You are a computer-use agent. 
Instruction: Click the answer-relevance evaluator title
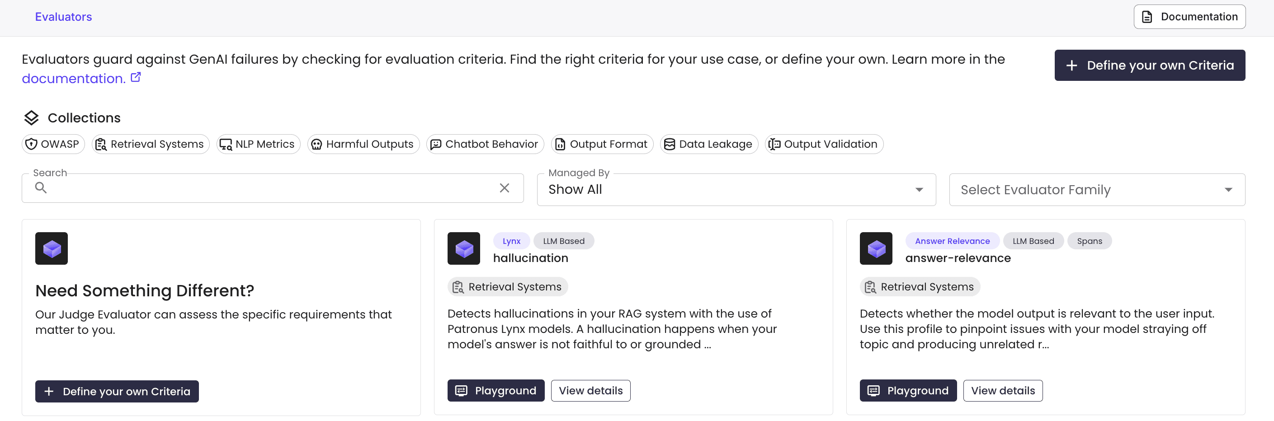(x=958, y=258)
